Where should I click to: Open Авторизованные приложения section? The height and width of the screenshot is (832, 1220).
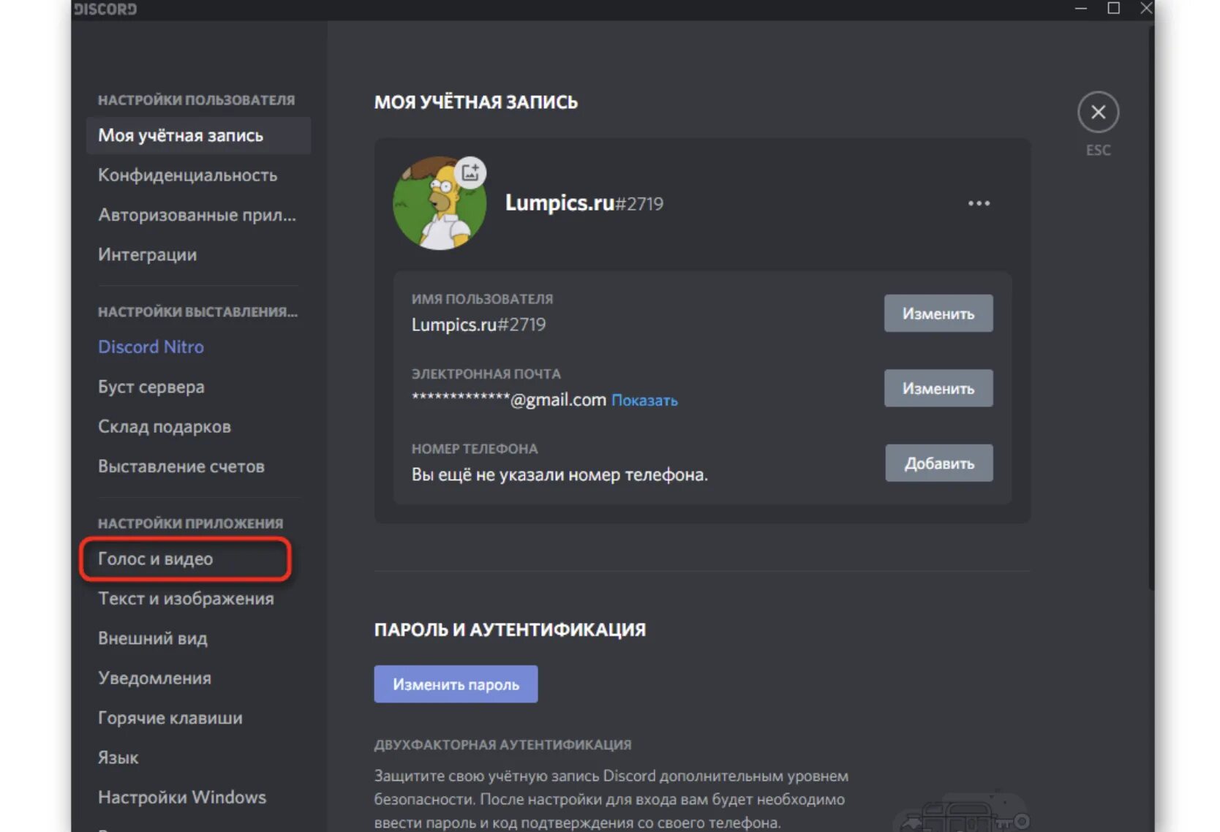coord(198,215)
